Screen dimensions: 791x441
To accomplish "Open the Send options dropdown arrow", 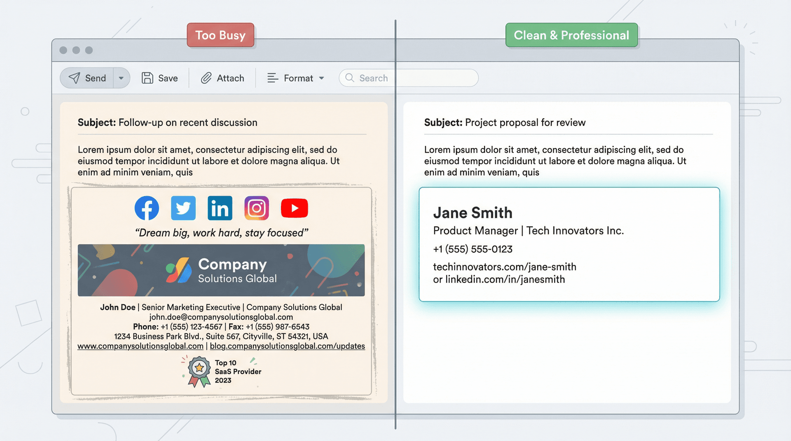I will pyautogui.click(x=121, y=78).
